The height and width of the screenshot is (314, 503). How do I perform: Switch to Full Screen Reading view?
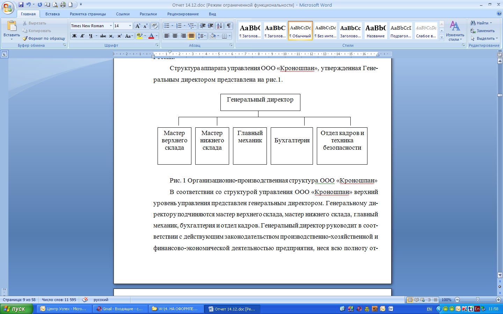416,300
